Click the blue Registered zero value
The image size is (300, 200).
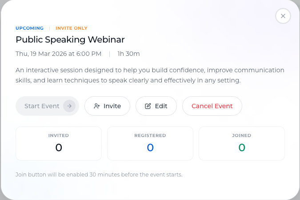[x=150, y=148]
